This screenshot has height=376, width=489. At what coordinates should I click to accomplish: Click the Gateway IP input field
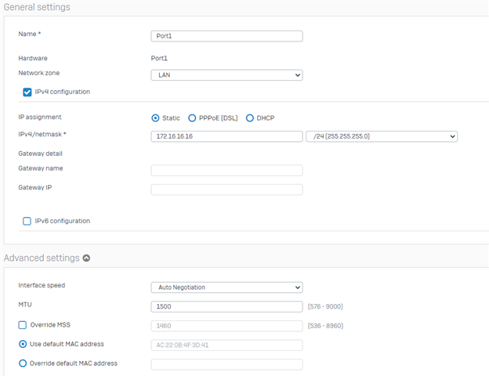click(x=226, y=190)
